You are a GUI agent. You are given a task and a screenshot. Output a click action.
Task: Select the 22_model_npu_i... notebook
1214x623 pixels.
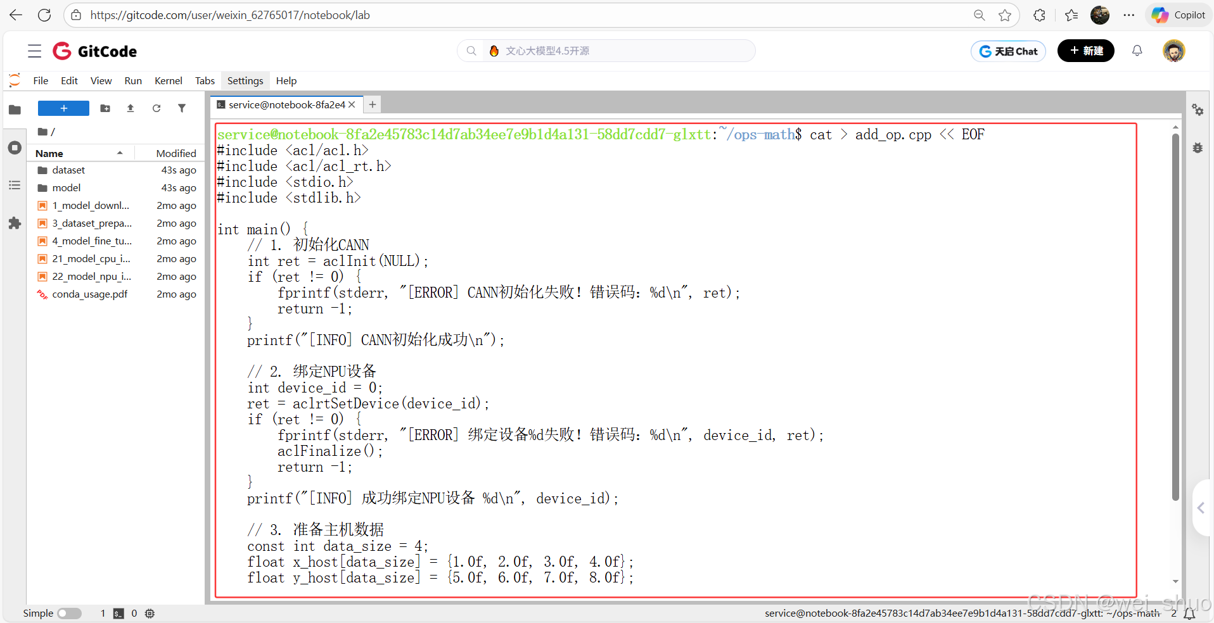click(x=117, y=277)
